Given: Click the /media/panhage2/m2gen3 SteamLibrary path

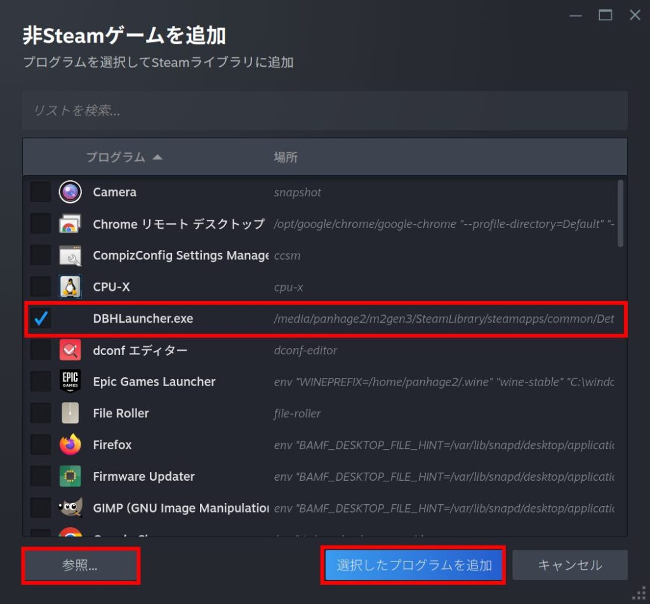Looking at the screenshot, I should (x=444, y=319).
